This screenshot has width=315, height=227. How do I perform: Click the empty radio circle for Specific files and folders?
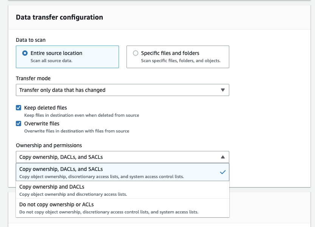135,53
